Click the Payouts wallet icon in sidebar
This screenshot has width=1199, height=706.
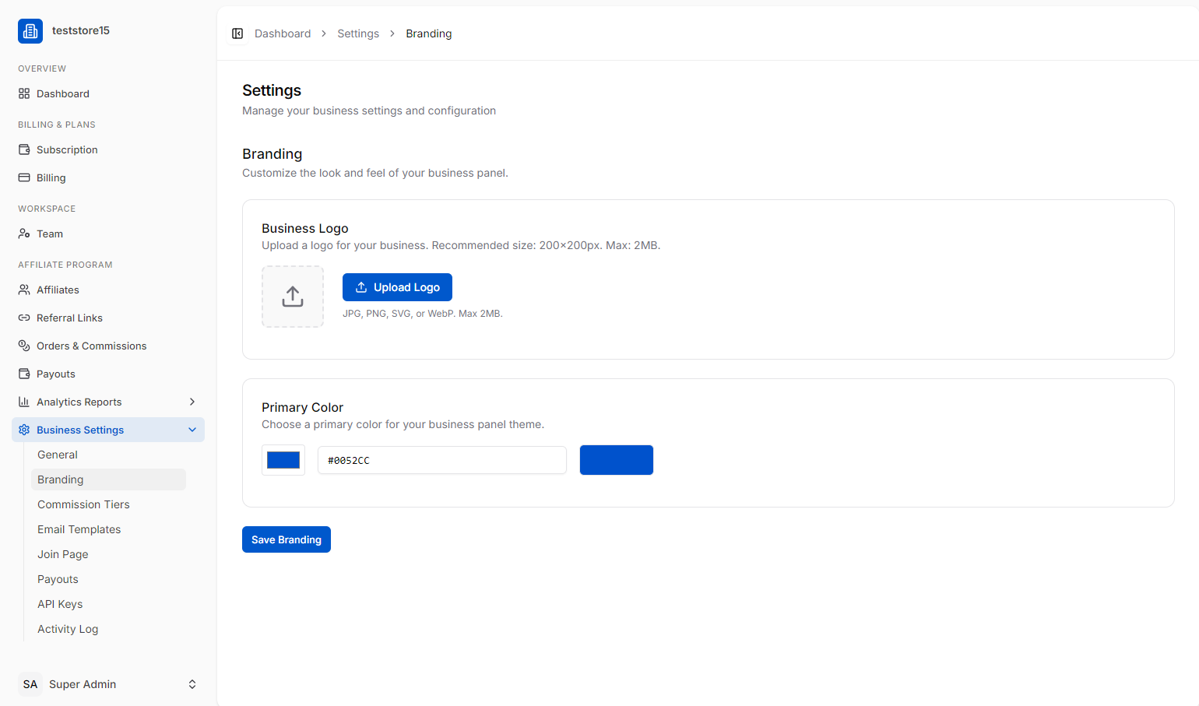24,374
